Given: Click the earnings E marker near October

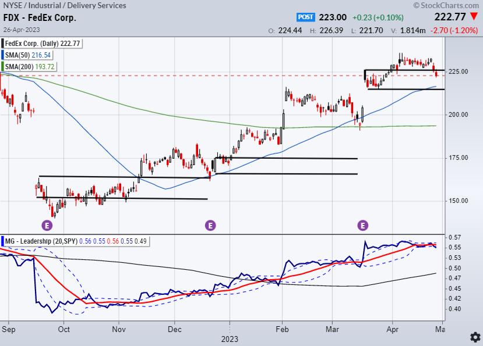Looking at the screenshot, I should [46, 224].
